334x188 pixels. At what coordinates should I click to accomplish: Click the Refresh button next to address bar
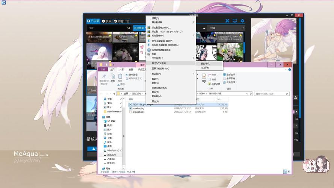251,94
